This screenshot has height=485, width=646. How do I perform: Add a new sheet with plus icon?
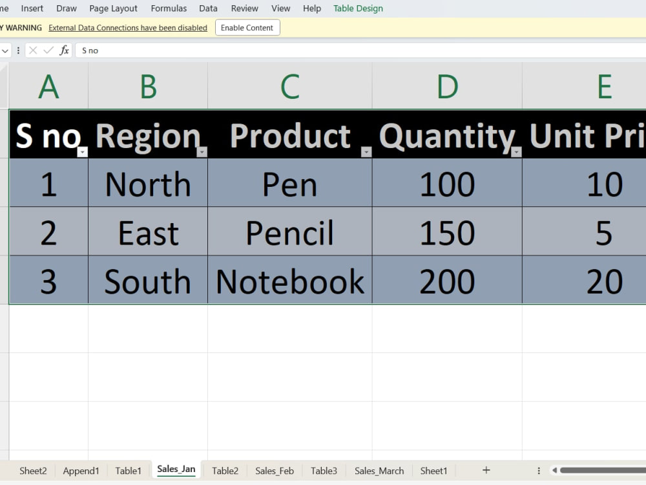click(x=486, y=470)
